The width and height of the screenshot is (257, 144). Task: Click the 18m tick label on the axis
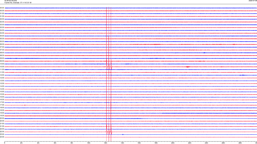click(156, 143)
